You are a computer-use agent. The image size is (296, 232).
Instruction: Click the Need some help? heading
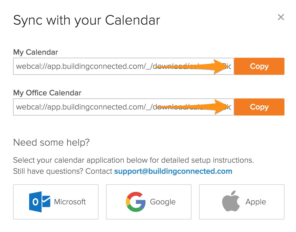[x=51, y=143]
